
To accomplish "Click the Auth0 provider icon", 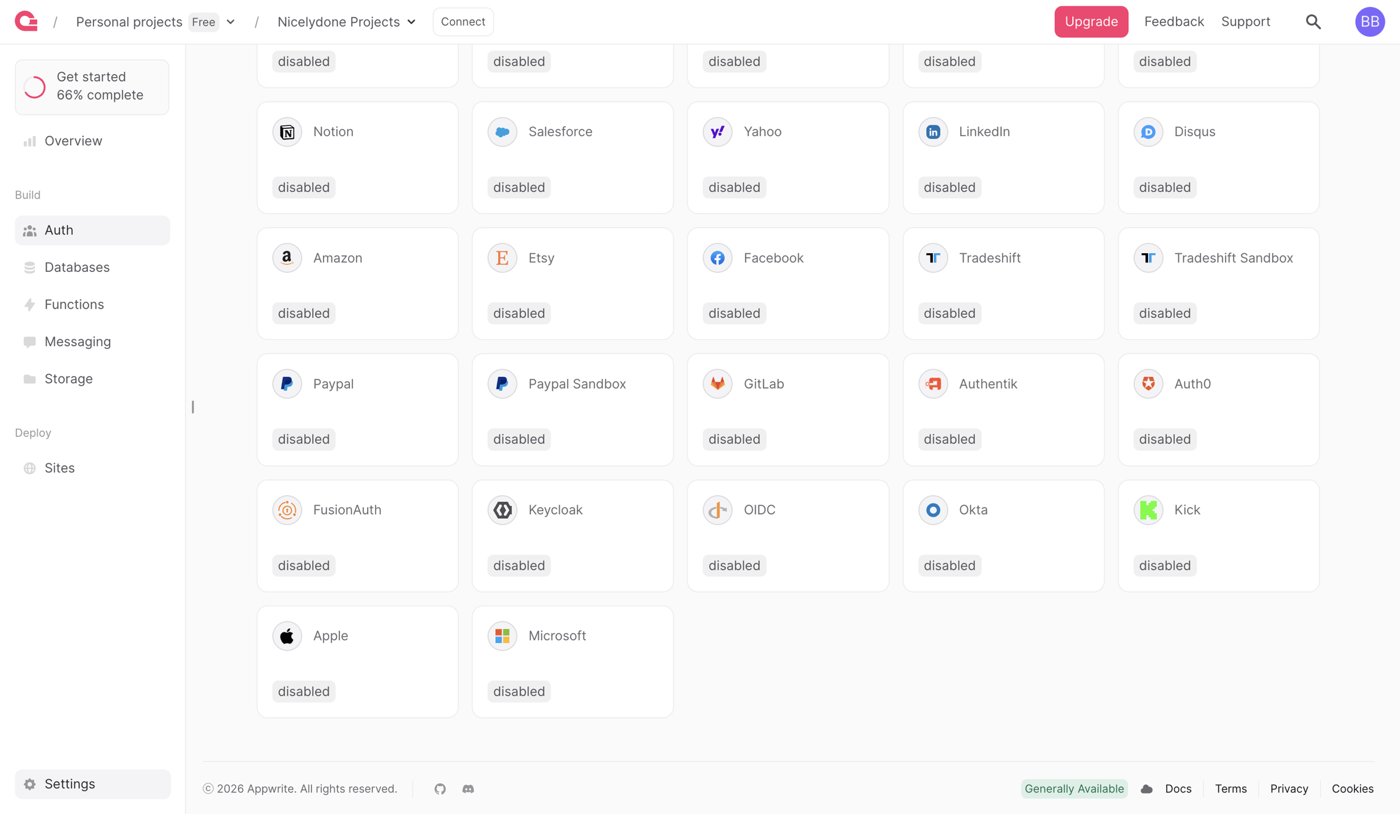I will pyautogui.click(x=1148, y=384).
